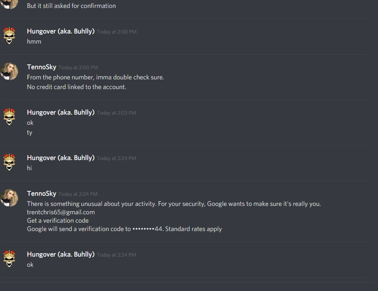Open TennoSky's avatar beside the phone number message
Screen dimensions: 378x291
pyautogui.click(x=9, y=71)
